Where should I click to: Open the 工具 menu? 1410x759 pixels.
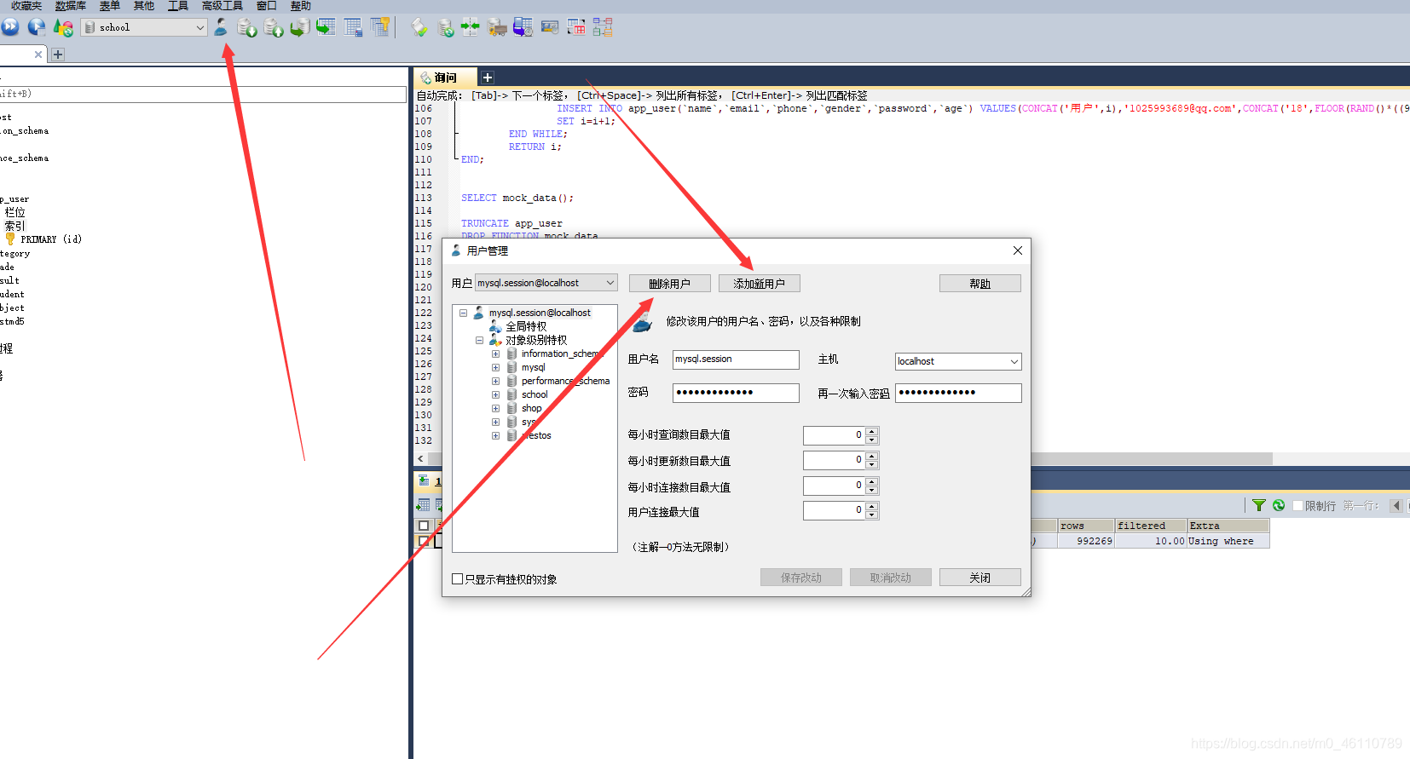point(178,6)
